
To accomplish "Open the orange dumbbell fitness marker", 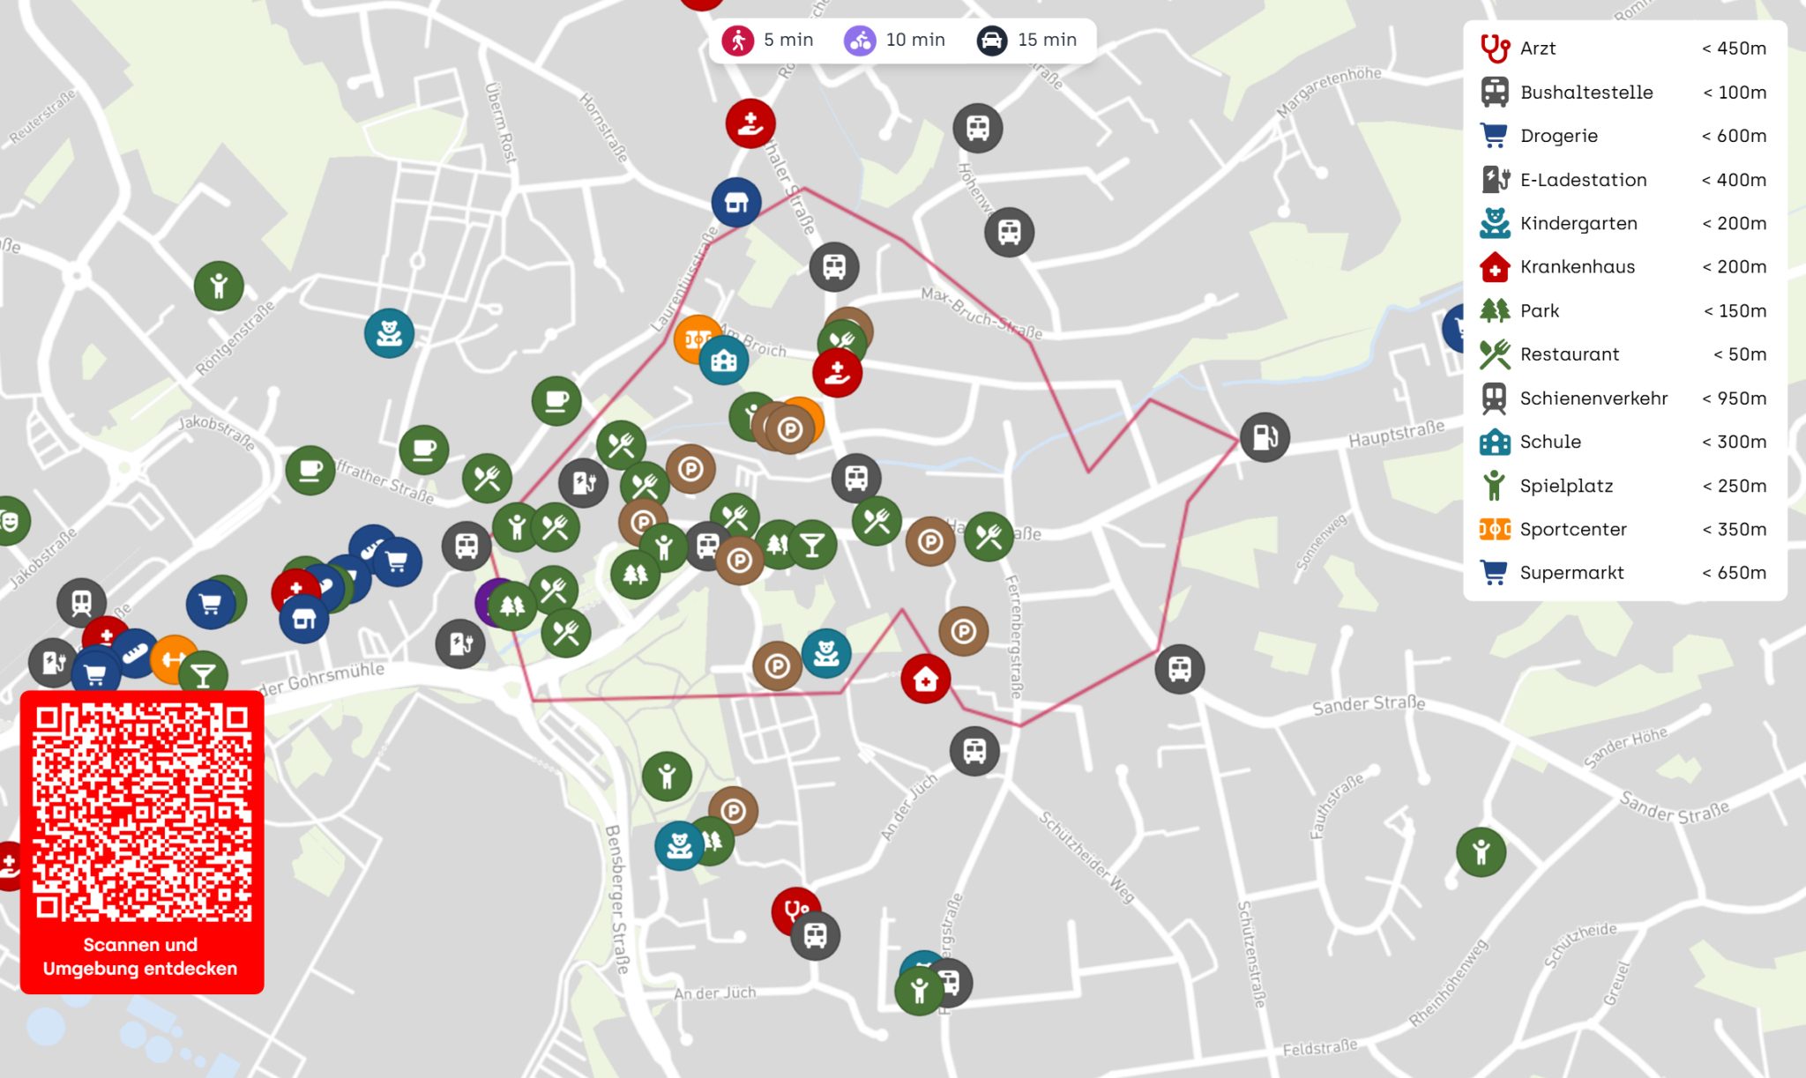I will 173,658.
